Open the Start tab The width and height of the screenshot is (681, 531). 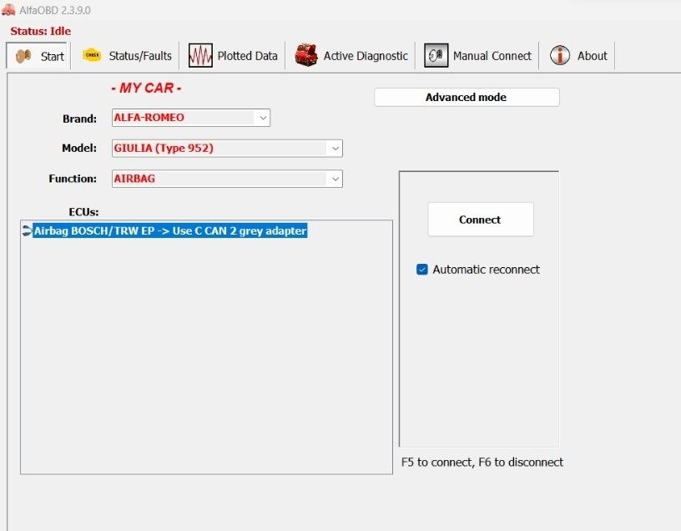(38, 56)
